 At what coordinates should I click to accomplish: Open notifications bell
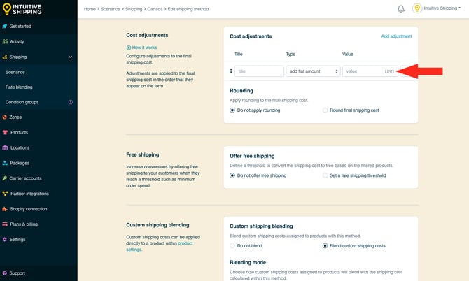coord(401,9)
